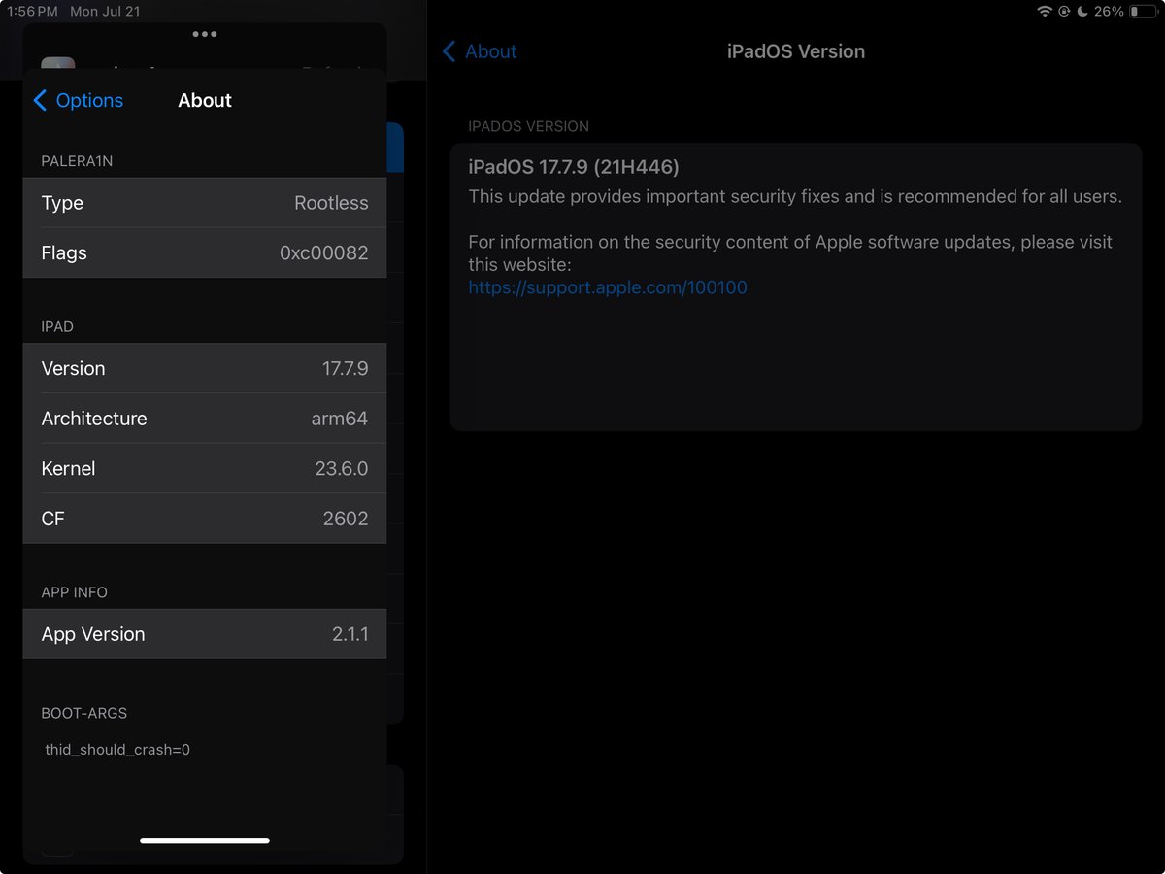The height and width of the screenshot is (874, 1165).
Task: Tap the battery indicator icon
Action: point(1144,12)
